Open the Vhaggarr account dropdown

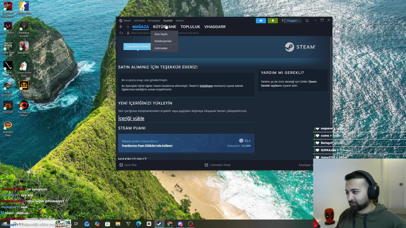293,21
